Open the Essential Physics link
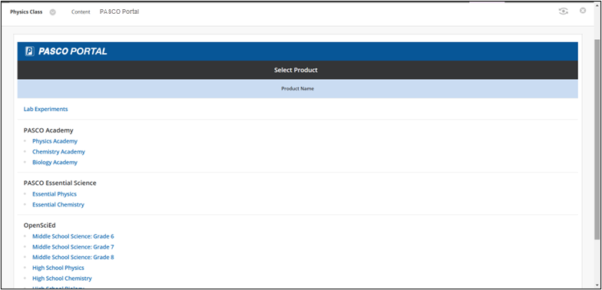This screenshot has height=290, width=602. point(55,194)
